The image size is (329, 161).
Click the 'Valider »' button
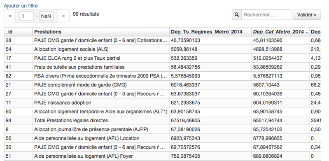306,15
